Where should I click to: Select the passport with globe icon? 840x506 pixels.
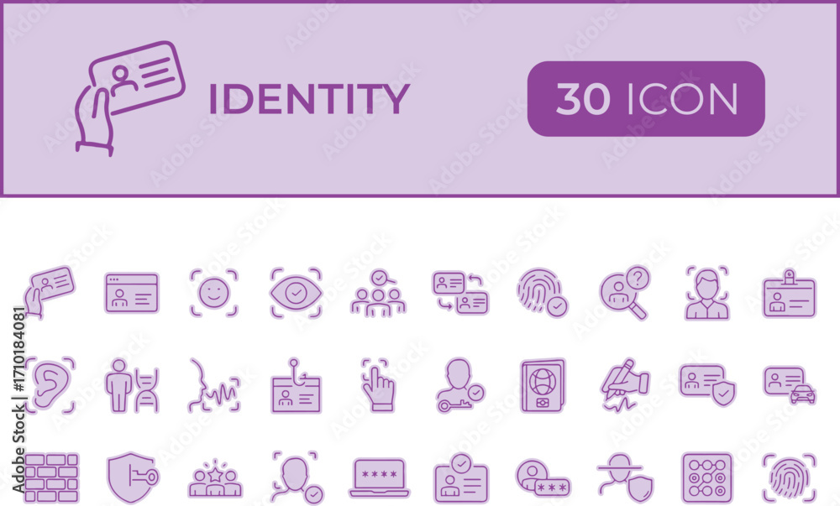543,386
